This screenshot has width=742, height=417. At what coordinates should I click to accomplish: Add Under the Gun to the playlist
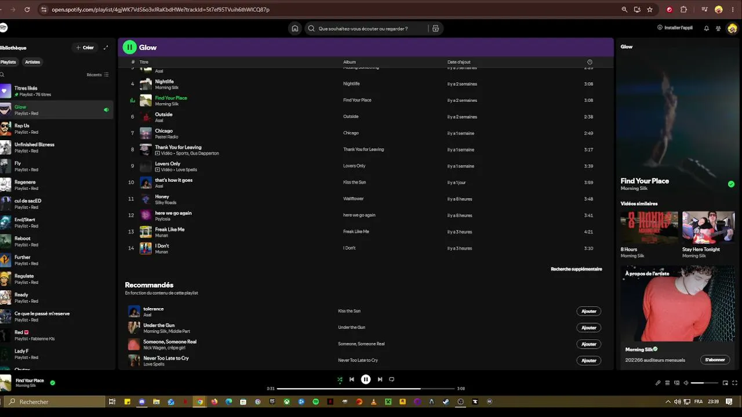(588, 328)
